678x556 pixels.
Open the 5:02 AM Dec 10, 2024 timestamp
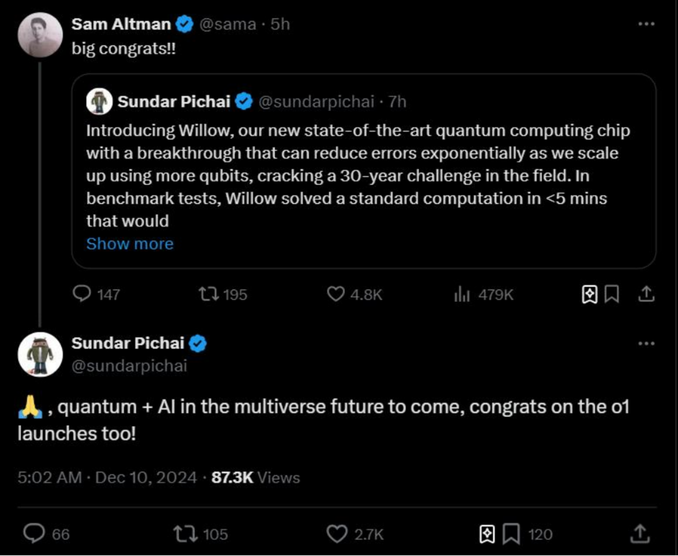tap(107, 478)
